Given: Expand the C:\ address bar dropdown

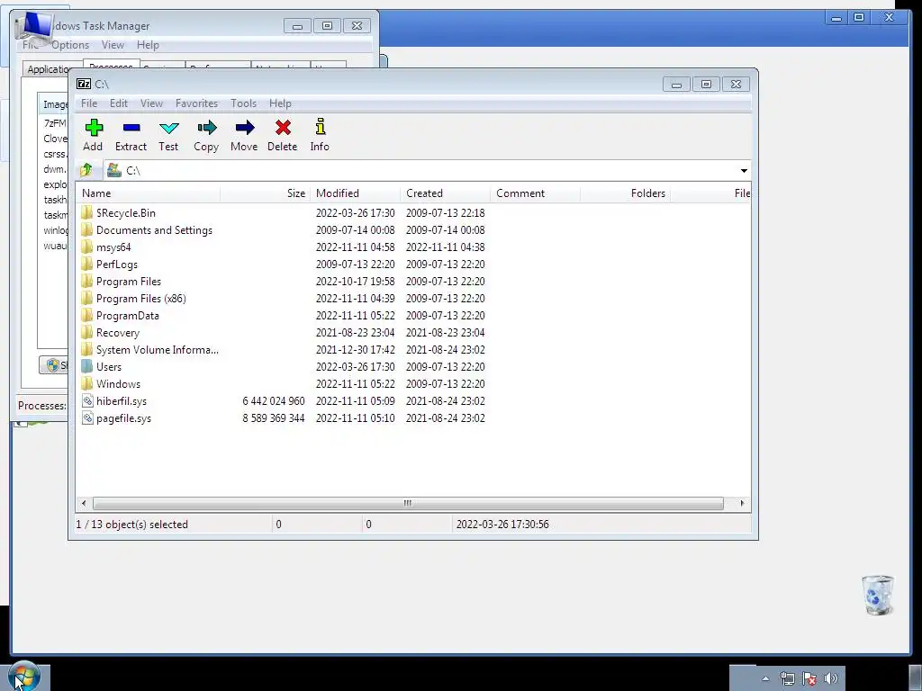Looking at the screenshot, I should (744, 170).
